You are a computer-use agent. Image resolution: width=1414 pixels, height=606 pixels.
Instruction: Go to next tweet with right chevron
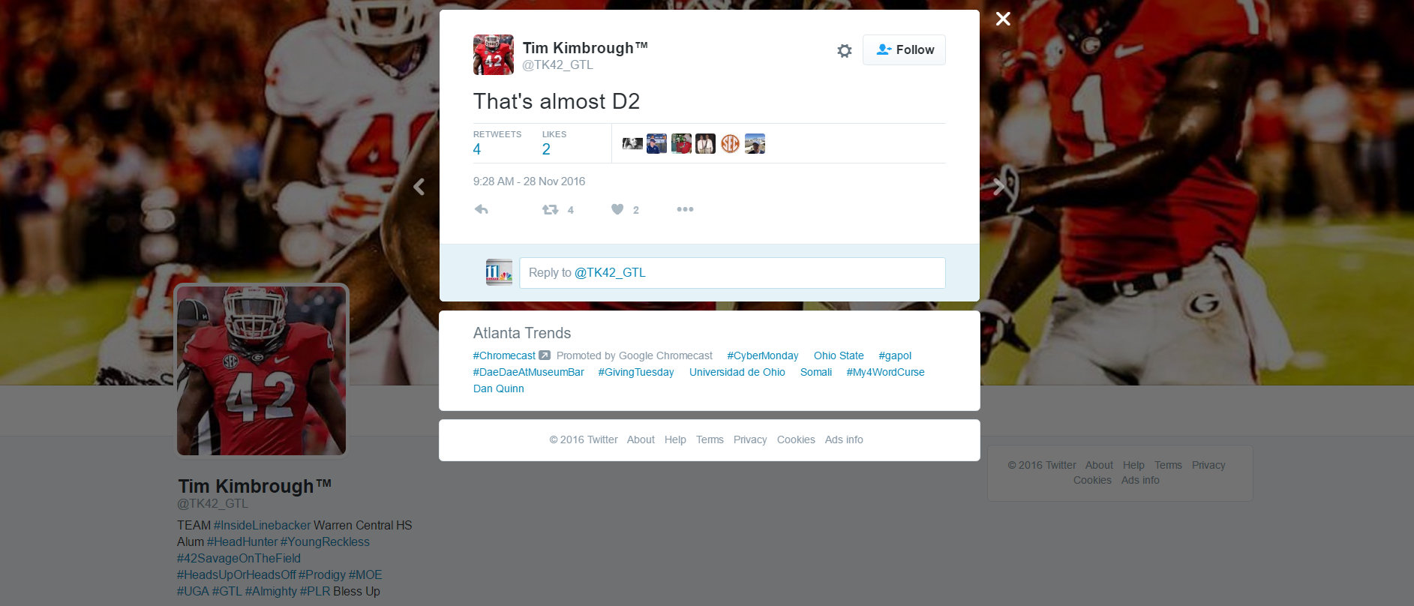998,187
